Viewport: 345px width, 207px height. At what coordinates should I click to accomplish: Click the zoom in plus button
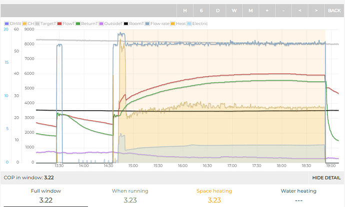click(267, 10)
